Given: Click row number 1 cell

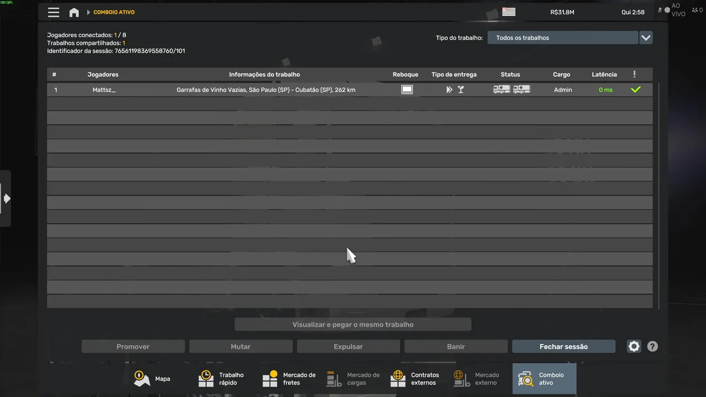Looking at the screenshot, I should coord(55,90).
